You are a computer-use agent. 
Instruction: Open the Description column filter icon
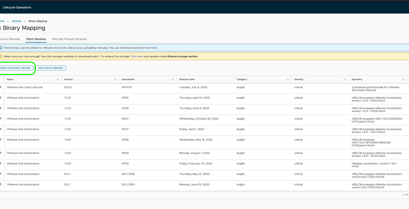[173, 80]
